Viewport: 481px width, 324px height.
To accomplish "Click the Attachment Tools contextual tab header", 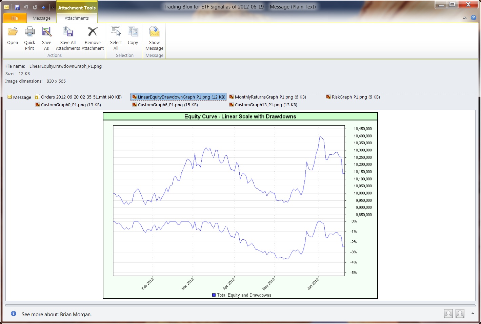I will click(x=77, y=7).
